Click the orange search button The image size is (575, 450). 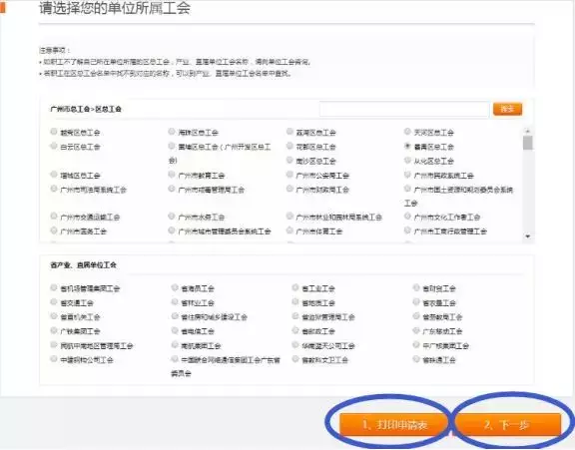[507, 109]
